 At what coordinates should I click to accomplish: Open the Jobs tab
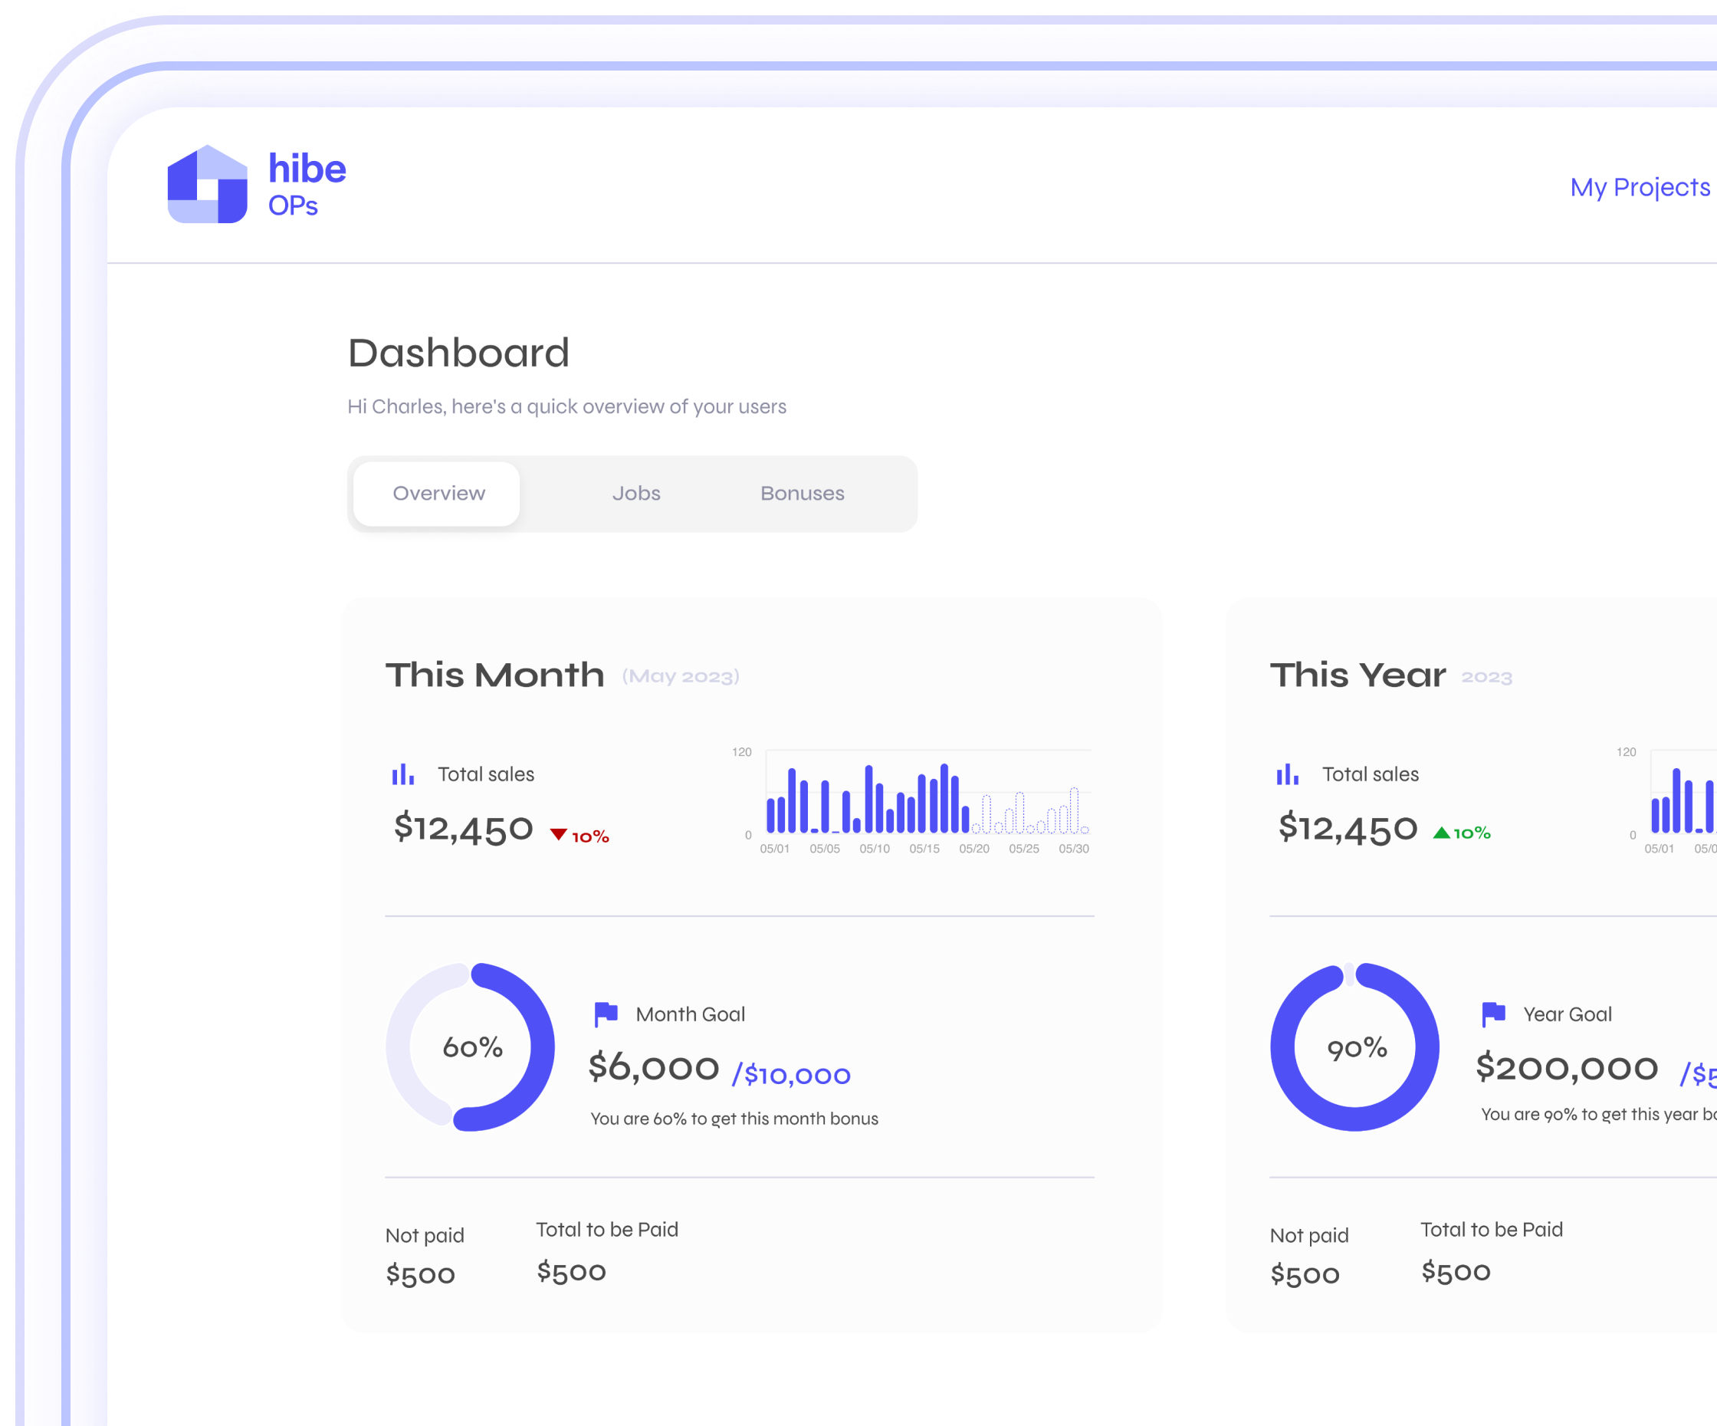click(x=636, y=493)
